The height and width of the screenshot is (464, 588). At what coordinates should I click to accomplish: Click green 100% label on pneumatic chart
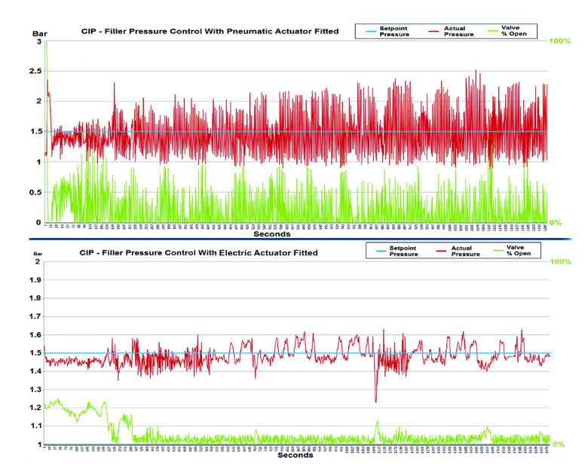(560, 41)
